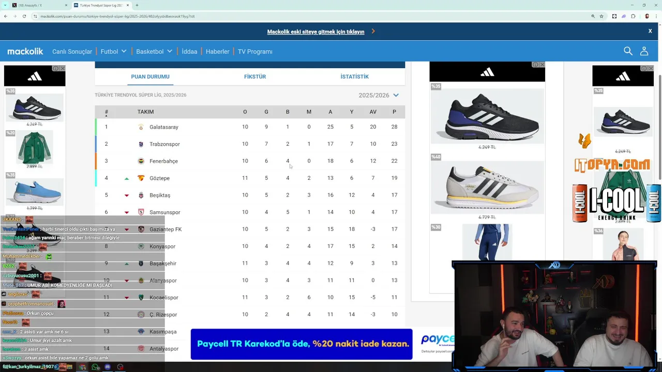Bookmark the page with the star icon

click(601, 16)
